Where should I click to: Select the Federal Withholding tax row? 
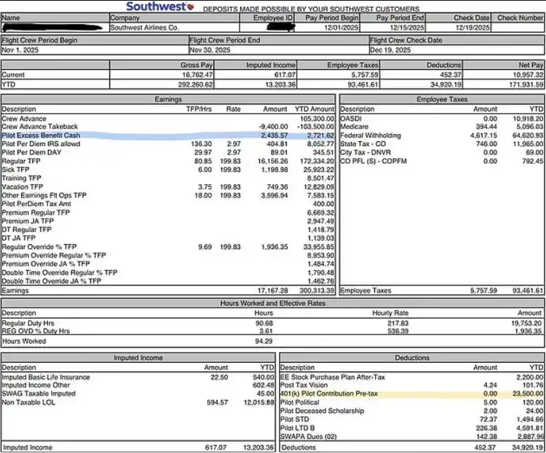[371, 135]
